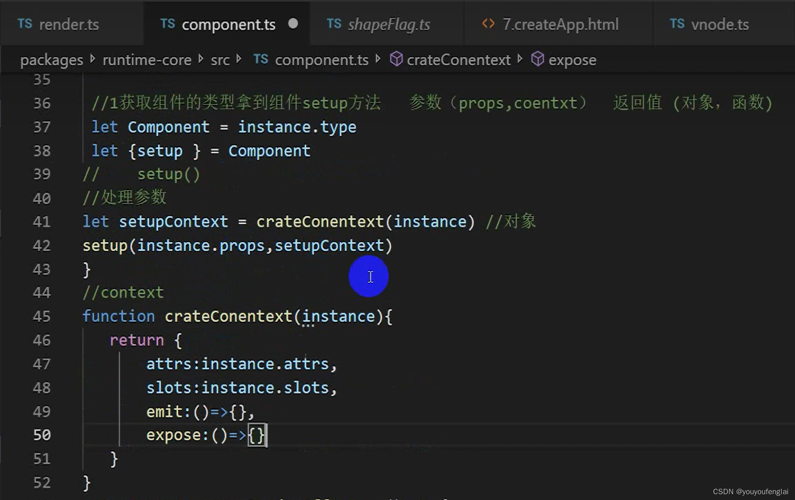The width and height of the screenshot is (795, 500).
Task: Click 'src' in the breadcrumb
Action: point(220,60)
